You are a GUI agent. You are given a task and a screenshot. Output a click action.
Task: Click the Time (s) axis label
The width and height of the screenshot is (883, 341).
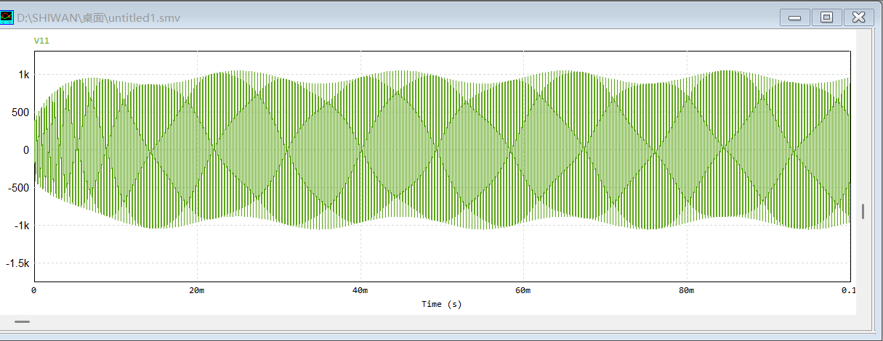tap(441, 304)
